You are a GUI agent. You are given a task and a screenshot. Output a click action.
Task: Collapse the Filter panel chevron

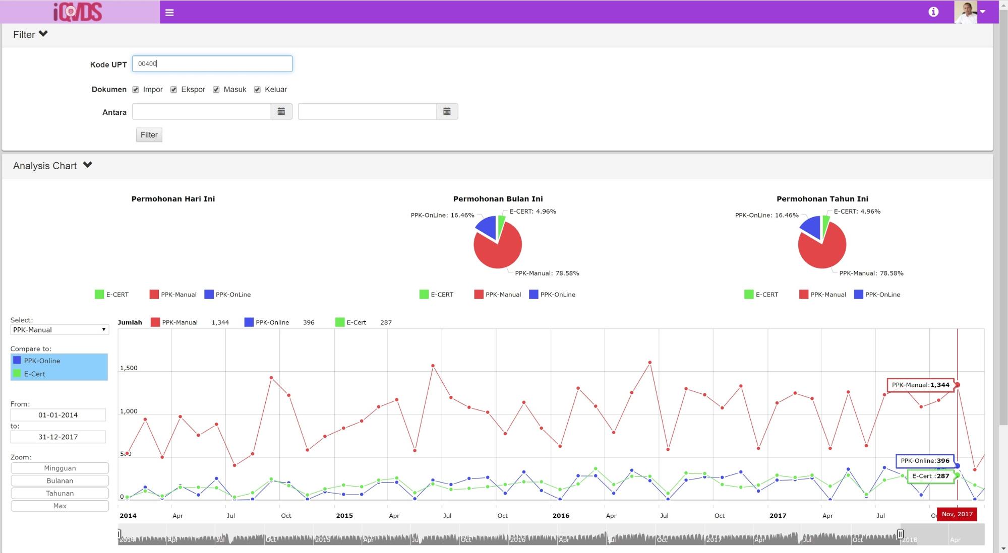43,34
